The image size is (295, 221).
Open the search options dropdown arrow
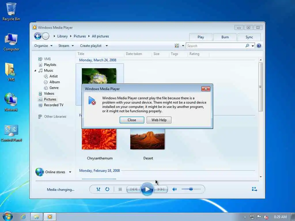(253, 46)
